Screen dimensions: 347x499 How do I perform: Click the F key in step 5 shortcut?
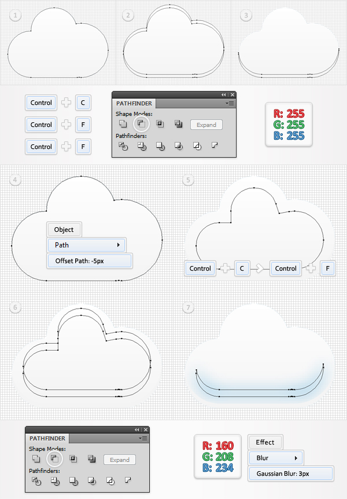pyautogui.click(x=328, y=268)
